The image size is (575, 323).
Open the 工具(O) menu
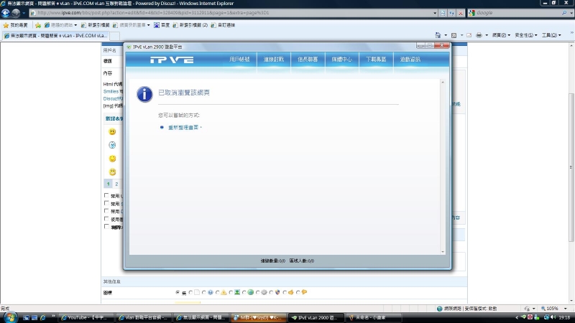pyautogui.click(x=551, y=35)
